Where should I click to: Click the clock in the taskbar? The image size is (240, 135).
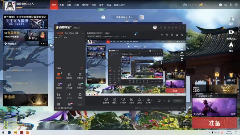pyautogui.click(x=229, y=132)
